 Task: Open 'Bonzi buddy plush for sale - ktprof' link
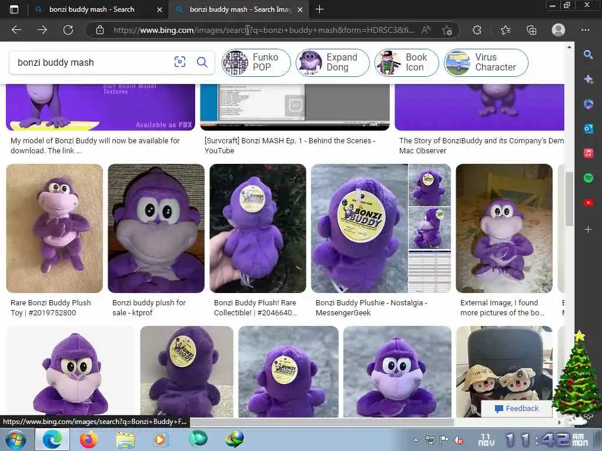click(149, 308)
